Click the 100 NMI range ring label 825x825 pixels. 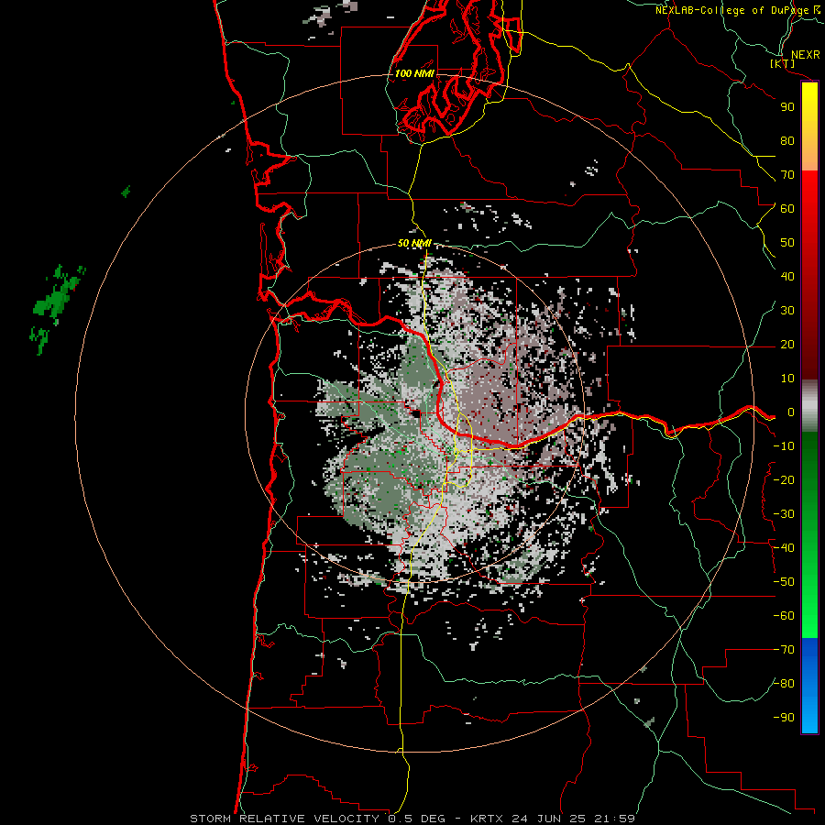[x=414, y=73]
